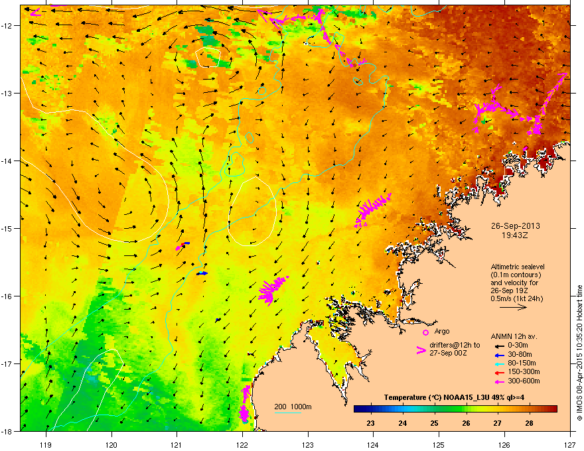Select the cyan 80-150m arrow legend marker
The width and height of the screenshot is (584, 451).
[x=499, y=363]
